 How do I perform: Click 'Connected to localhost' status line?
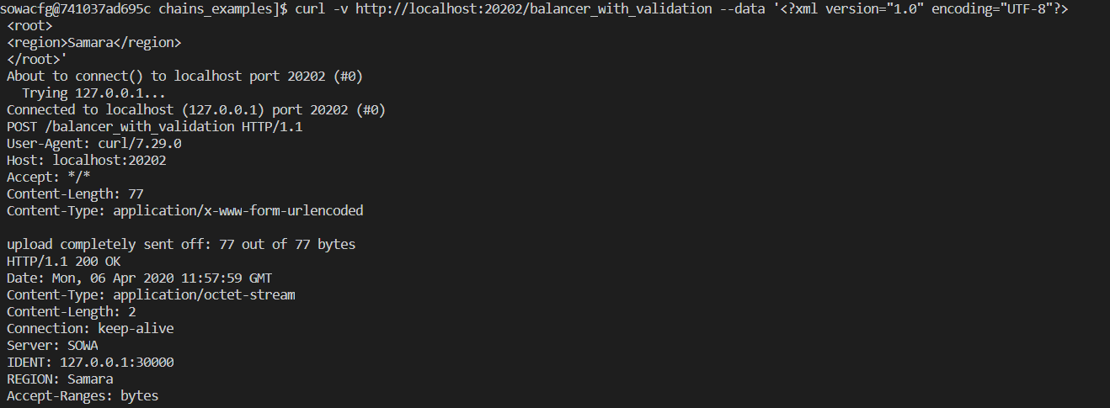(196, 110)
